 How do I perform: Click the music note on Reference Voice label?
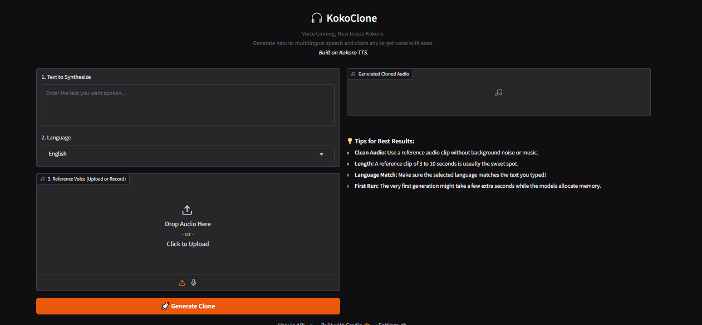(43, 178)
